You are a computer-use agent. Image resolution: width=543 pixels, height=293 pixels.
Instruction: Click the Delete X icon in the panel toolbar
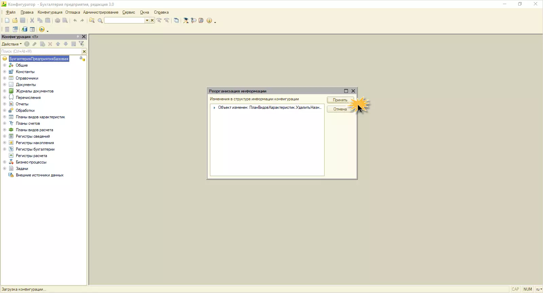[x=50, y=44]
